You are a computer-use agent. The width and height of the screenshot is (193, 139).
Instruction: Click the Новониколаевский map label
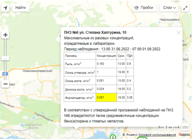click(x=37, y=71)
